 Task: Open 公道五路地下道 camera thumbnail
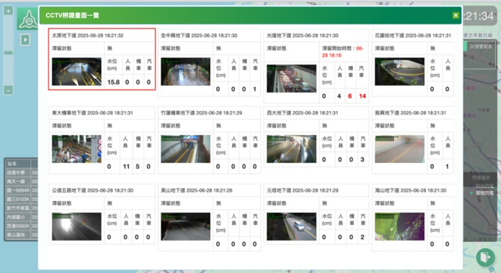[x=77, y=226]
